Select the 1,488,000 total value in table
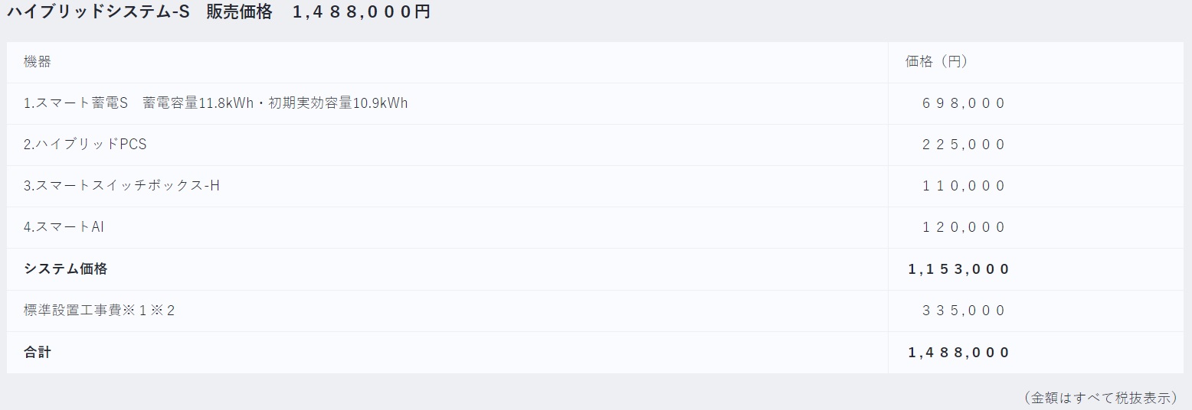 click(x=959, y=353)
